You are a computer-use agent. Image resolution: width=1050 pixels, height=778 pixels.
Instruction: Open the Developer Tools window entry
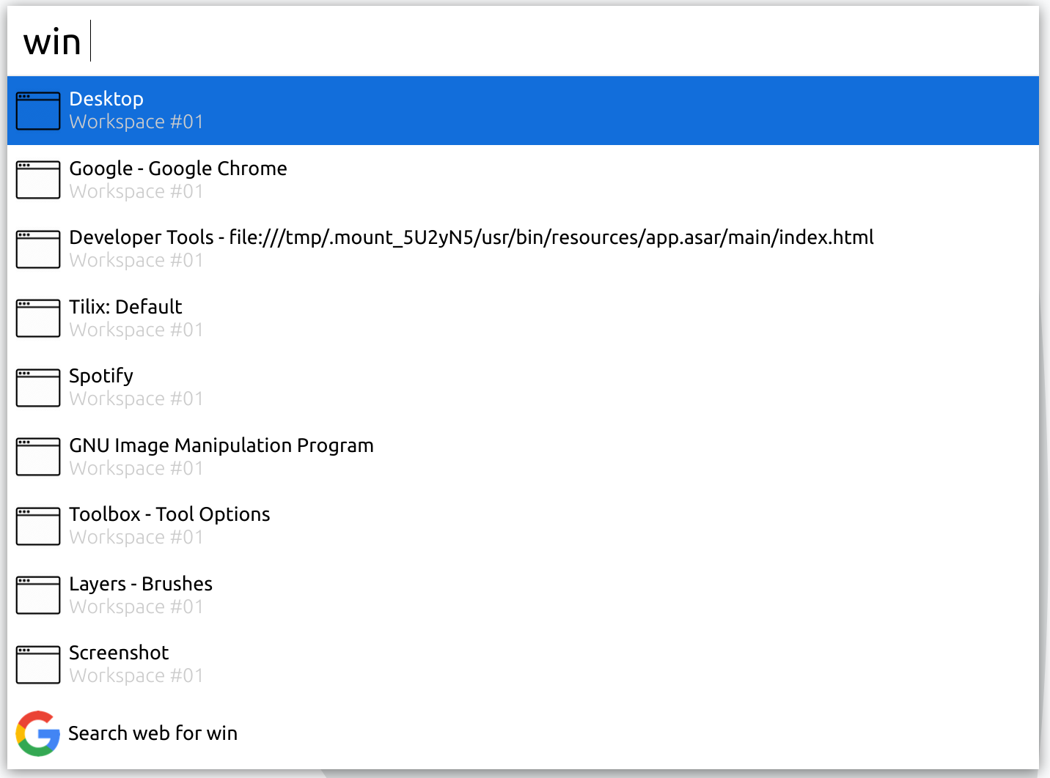coord(523,249)
